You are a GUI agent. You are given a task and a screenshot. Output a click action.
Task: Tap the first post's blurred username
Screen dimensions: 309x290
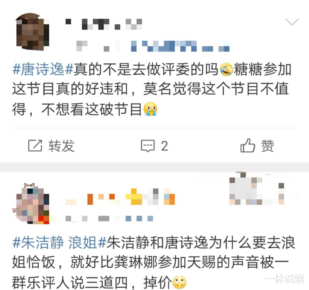pos(104,24)
